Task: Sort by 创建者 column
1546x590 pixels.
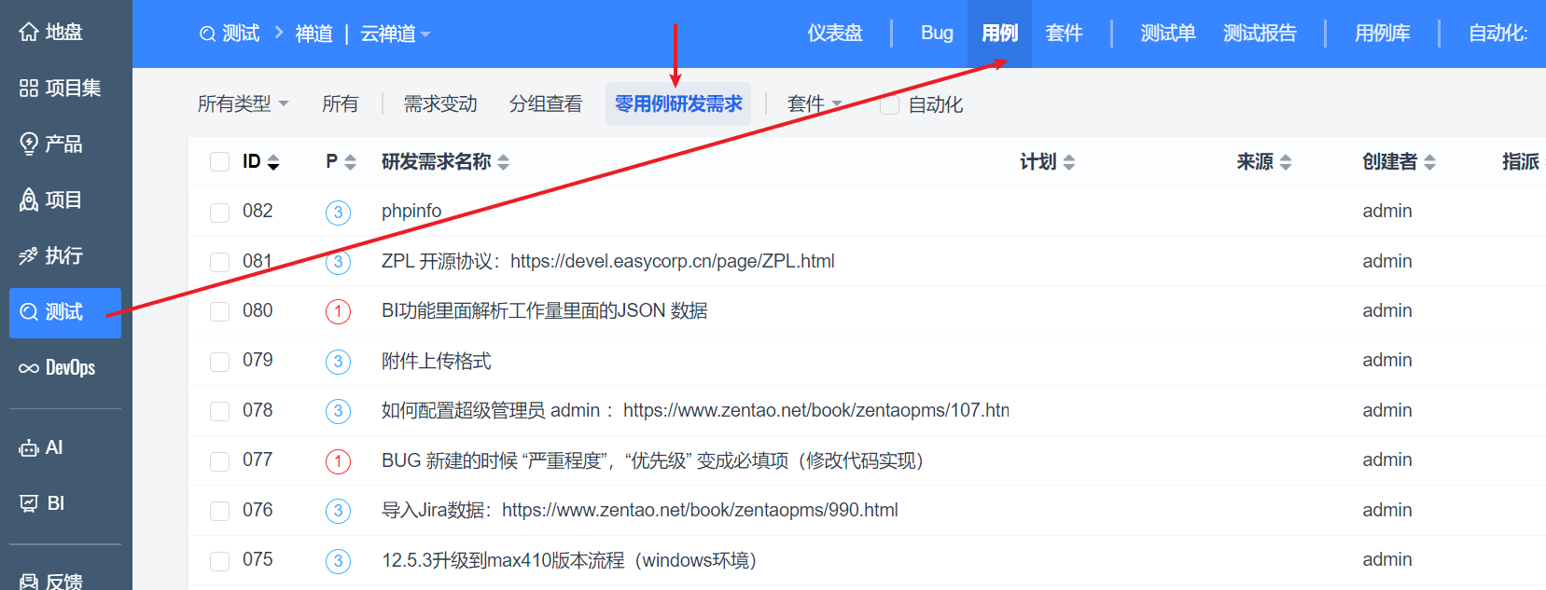Action: 1399,162
